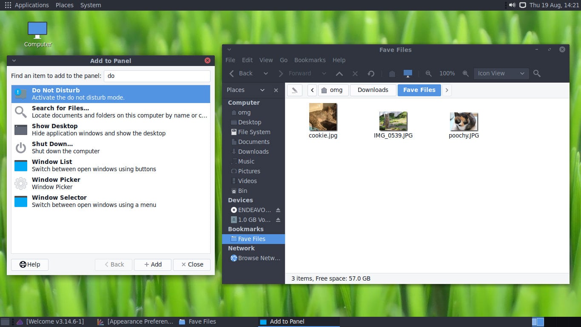This screenshot has height=327, width=581.
Task: Navigate up one directory level
Action: (x=339, y=73)
